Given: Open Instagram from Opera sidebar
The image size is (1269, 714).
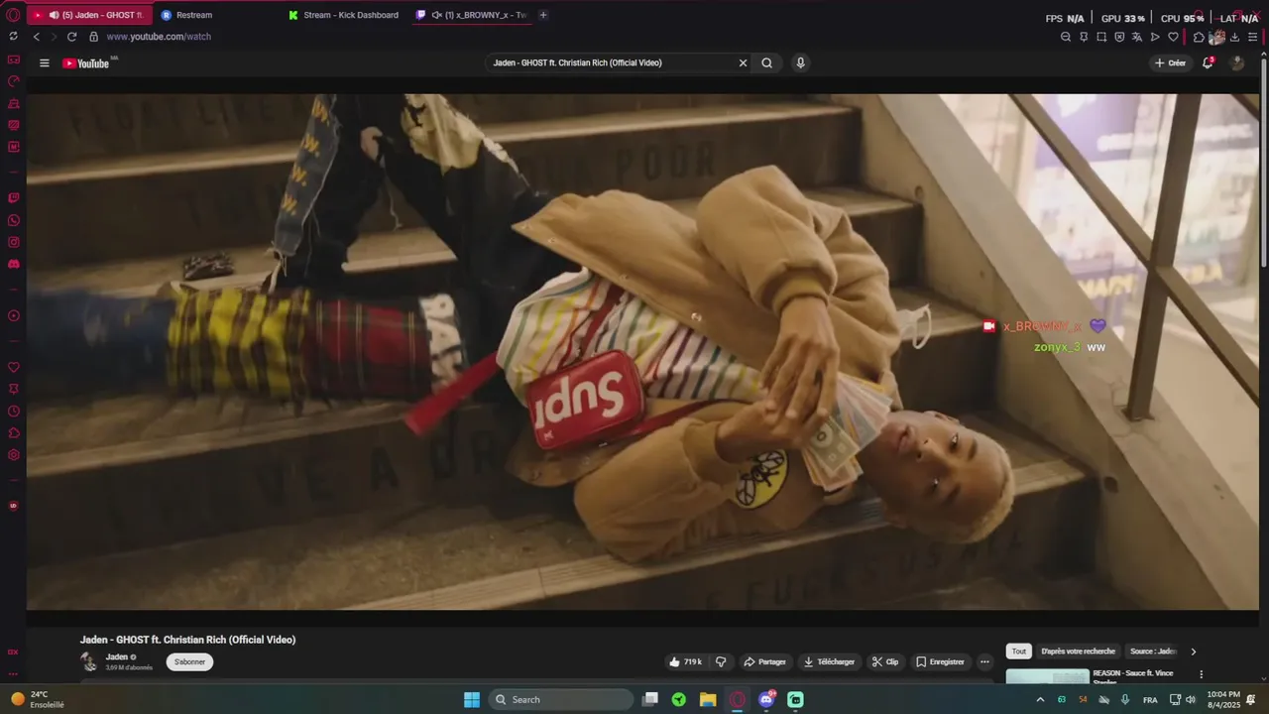Looking at the screenshot, I should [14, 242].
